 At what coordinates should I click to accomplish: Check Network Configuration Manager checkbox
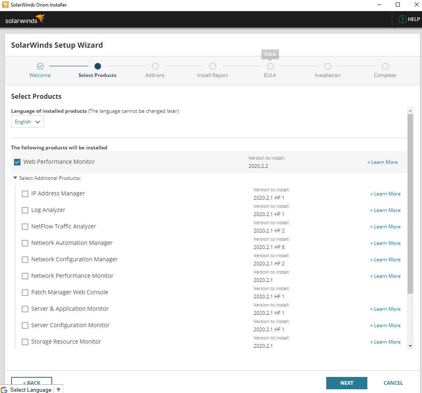pyautogui.click(x=25, y=260)
